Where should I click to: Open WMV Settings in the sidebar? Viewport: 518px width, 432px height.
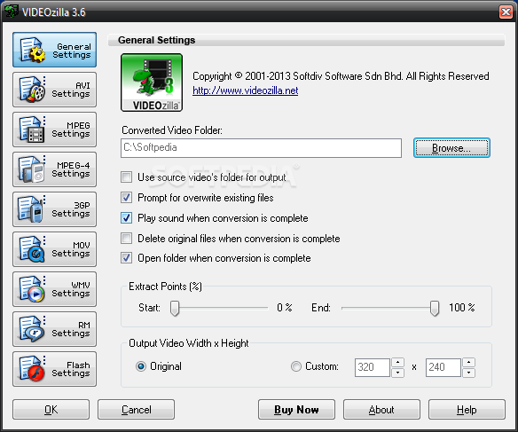[x=54, y=290]
